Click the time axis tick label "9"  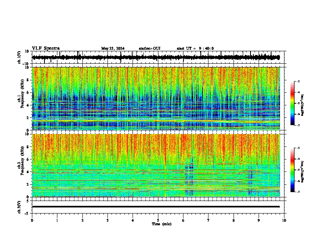click(259, 220)
